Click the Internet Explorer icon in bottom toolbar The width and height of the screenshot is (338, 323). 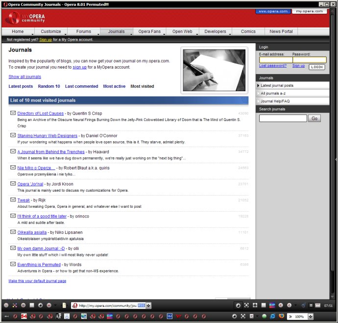[272, 317]
